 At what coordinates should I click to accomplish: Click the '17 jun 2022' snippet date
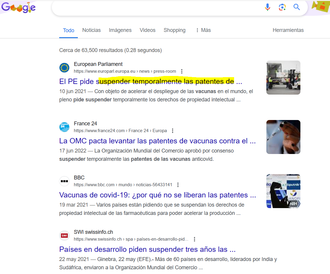[x=73, y=151]
